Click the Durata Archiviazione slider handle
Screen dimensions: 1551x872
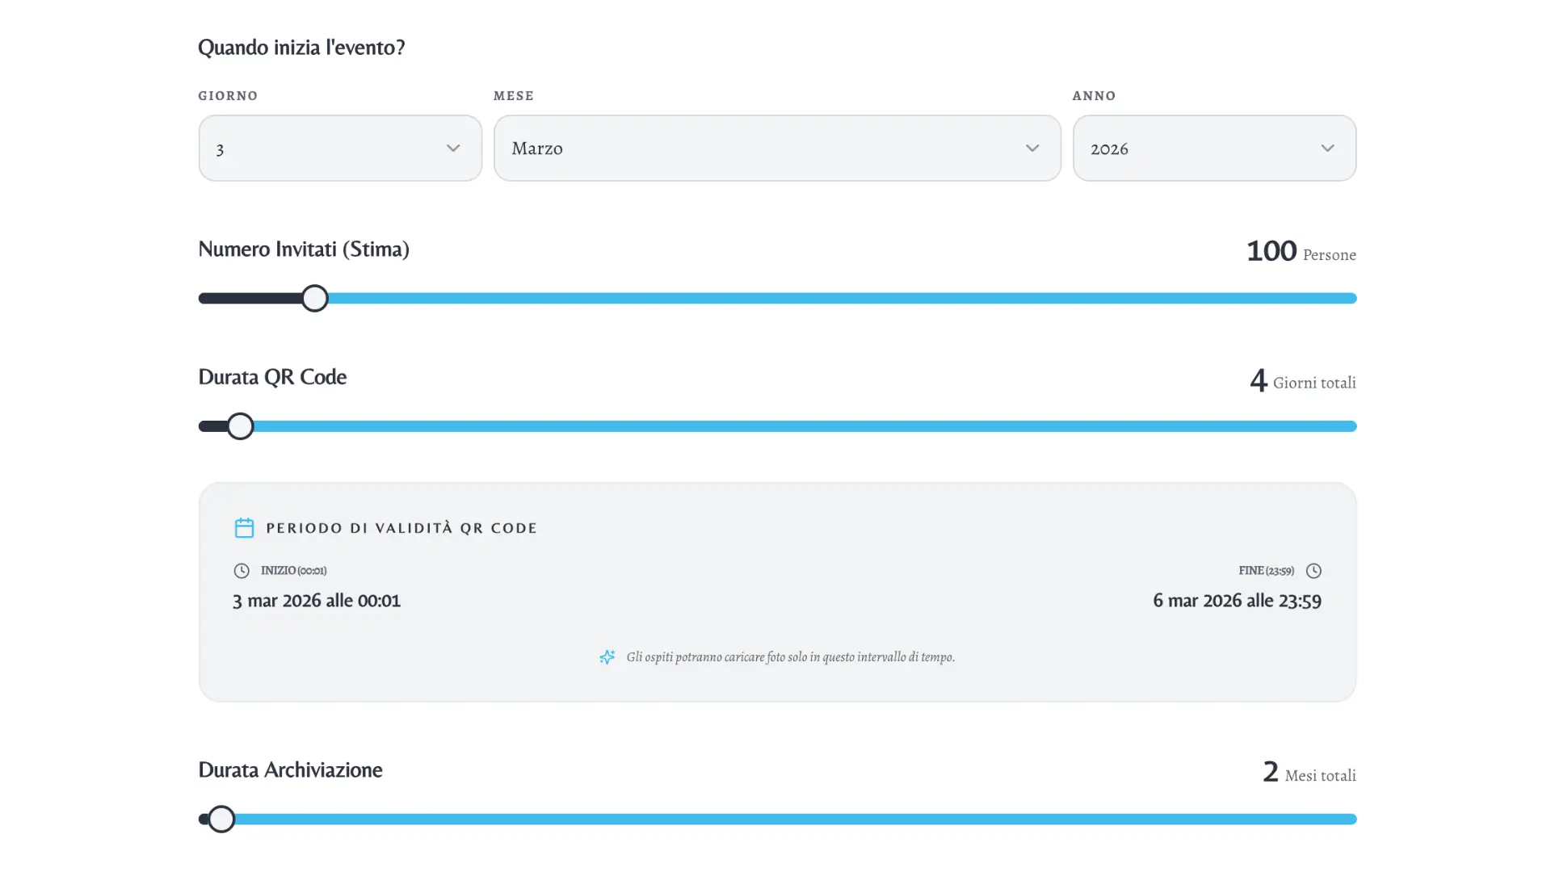click(221, 819)
